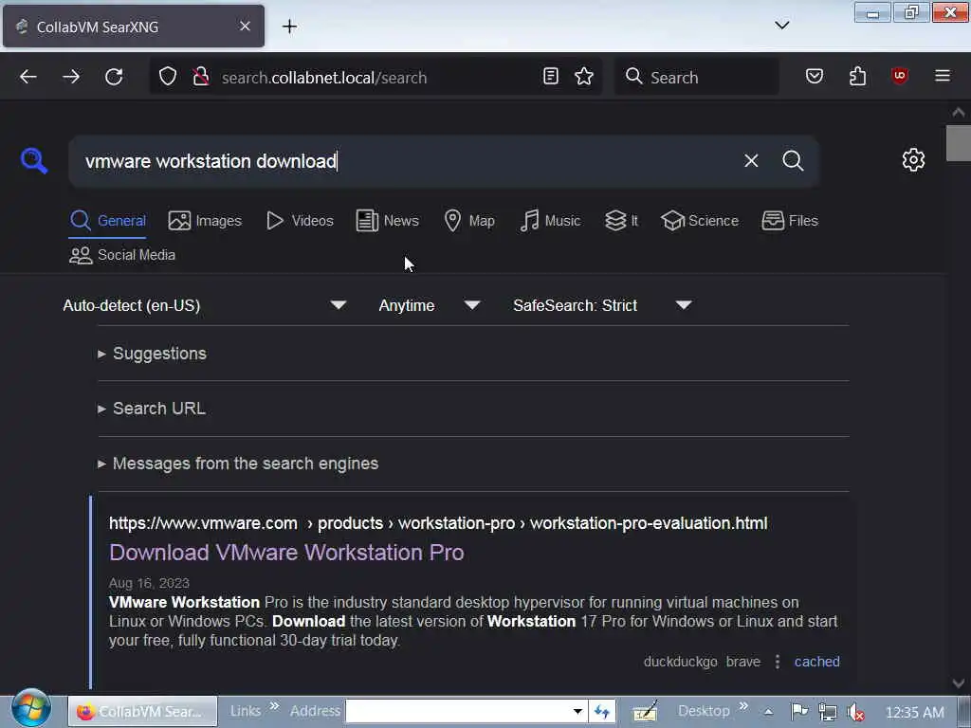971x728 pixels.
Task: Switch to the Images category
Action: [205, 220]
